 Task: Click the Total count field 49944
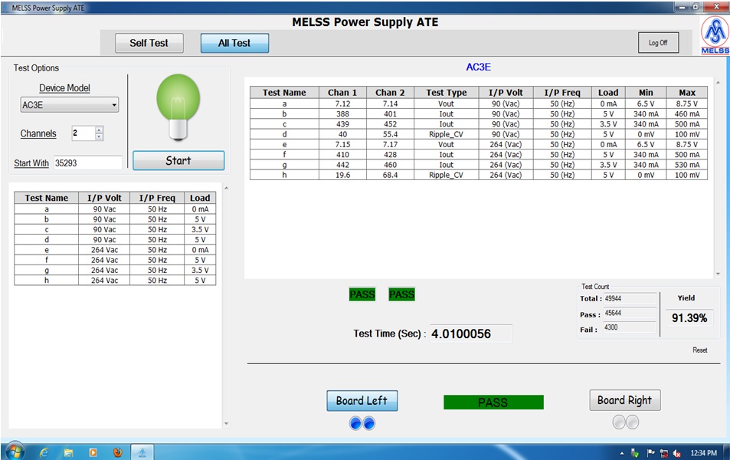tap(630, 298)
